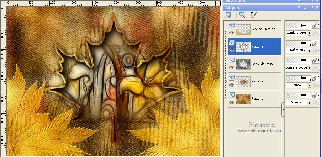The image size is (322, 157).
Task: Select the layer named Raster 1
Action: tap(257, 99)
